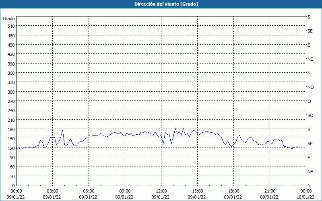Screen dimensions: 322x201
Task: Select the 12:00 time axis label
Action: (x=161, y=191)
